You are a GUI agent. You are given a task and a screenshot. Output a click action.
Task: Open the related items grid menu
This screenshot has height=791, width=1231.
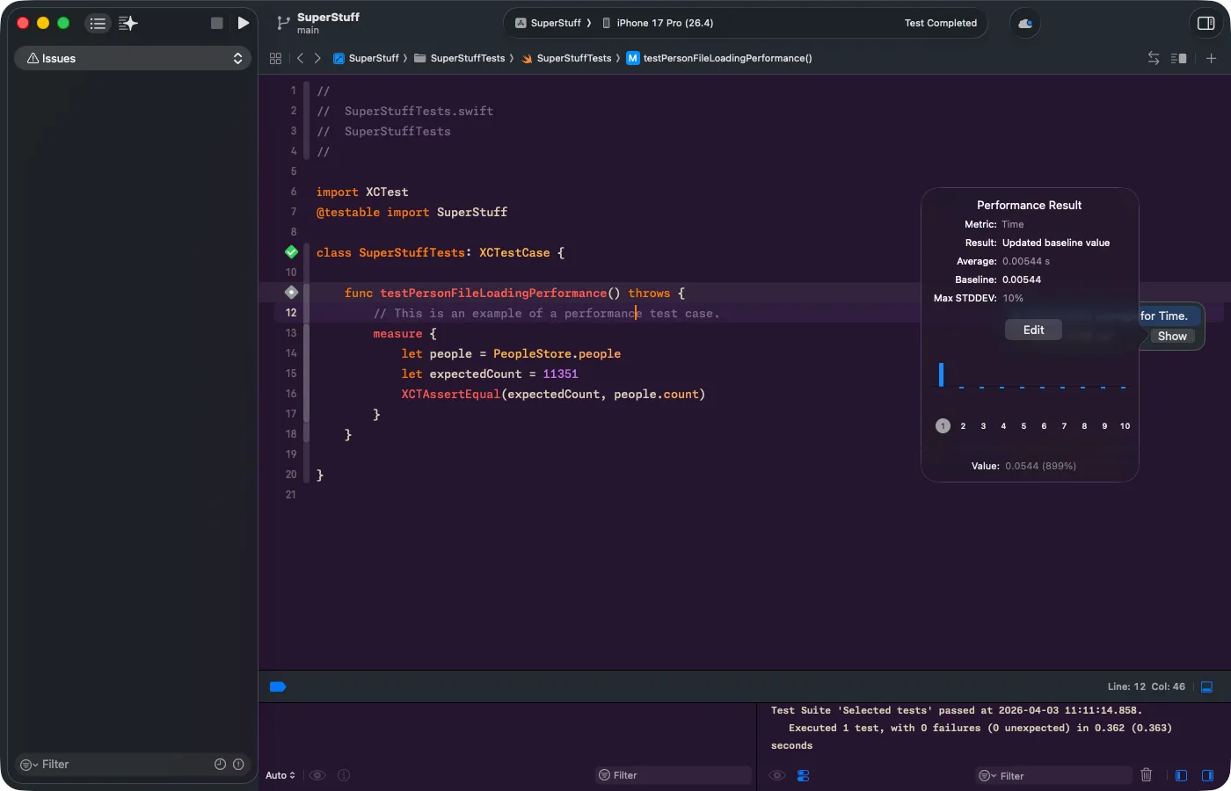pos(275,58)
